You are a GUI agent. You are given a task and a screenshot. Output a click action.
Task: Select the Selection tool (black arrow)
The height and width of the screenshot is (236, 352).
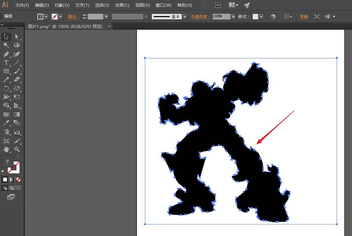click(x=6, y=36)
